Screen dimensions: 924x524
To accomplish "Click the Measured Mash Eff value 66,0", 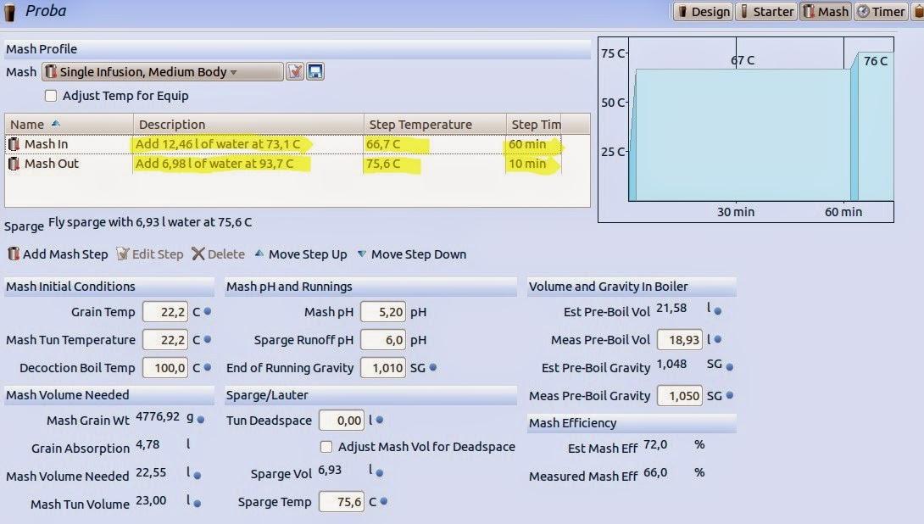I will 655,472.
